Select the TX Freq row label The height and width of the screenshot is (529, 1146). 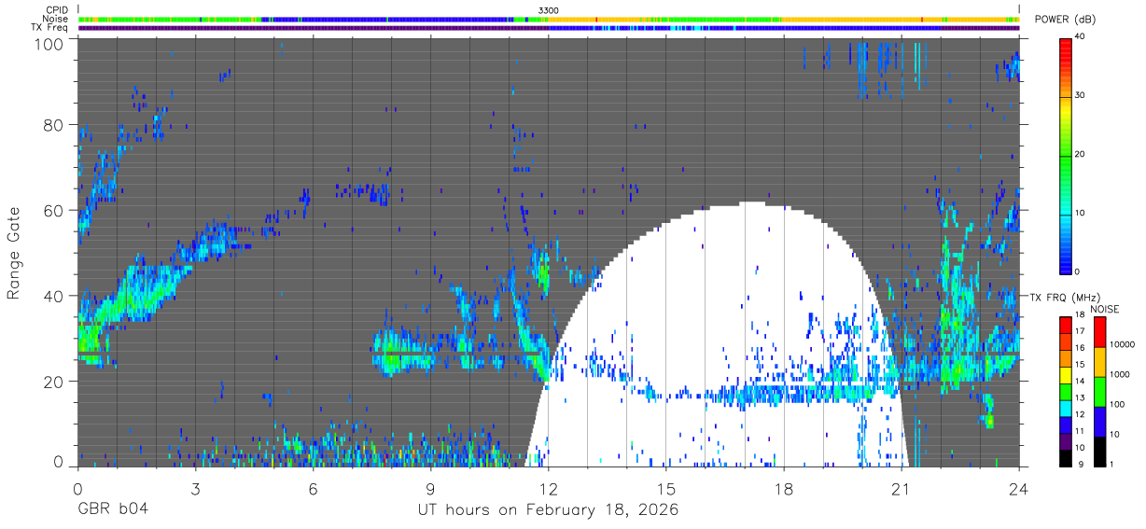tap(49, 28)
